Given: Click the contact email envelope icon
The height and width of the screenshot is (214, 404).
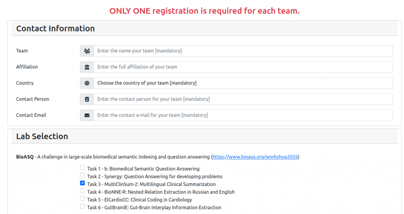Looking at the screenshot, I should click(x=87, y=115).
